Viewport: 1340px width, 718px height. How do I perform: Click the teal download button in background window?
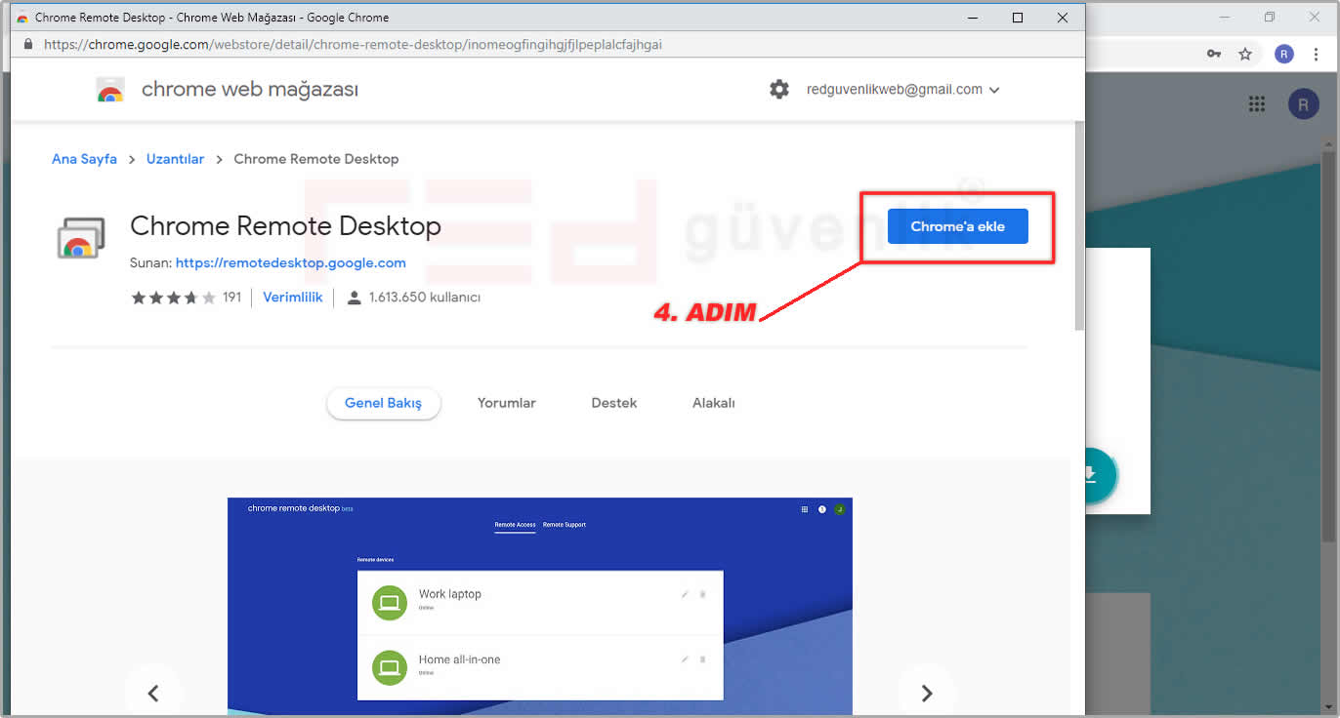(1100, 476)
